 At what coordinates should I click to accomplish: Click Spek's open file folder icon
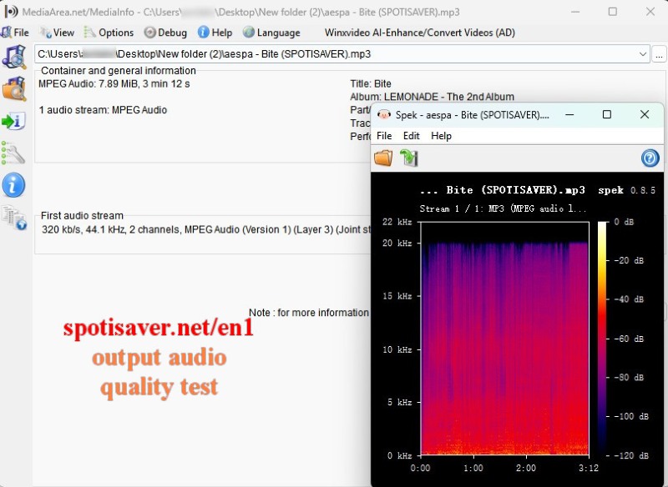pos(383,158)
